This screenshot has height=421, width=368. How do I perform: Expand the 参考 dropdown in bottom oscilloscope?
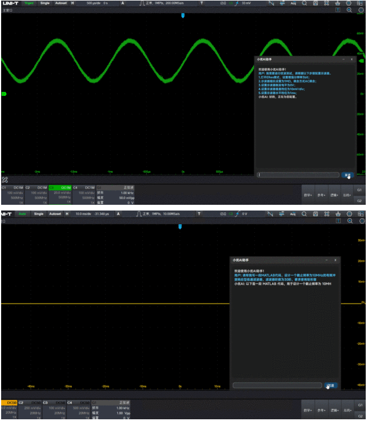321,410
